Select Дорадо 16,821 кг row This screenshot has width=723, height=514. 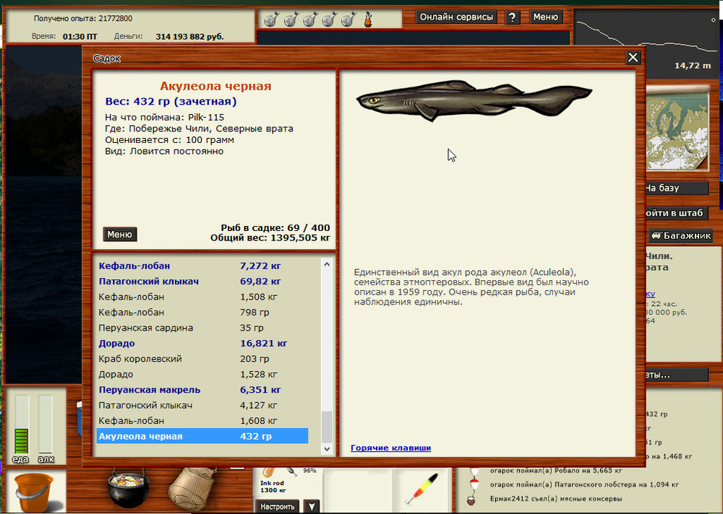pos(202,344)
